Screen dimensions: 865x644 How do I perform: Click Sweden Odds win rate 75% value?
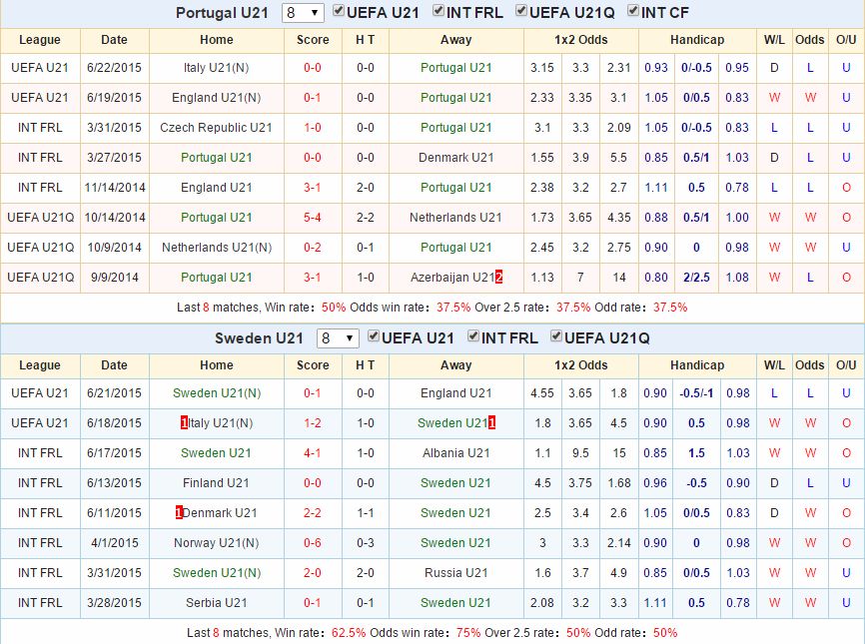[467, 633]
